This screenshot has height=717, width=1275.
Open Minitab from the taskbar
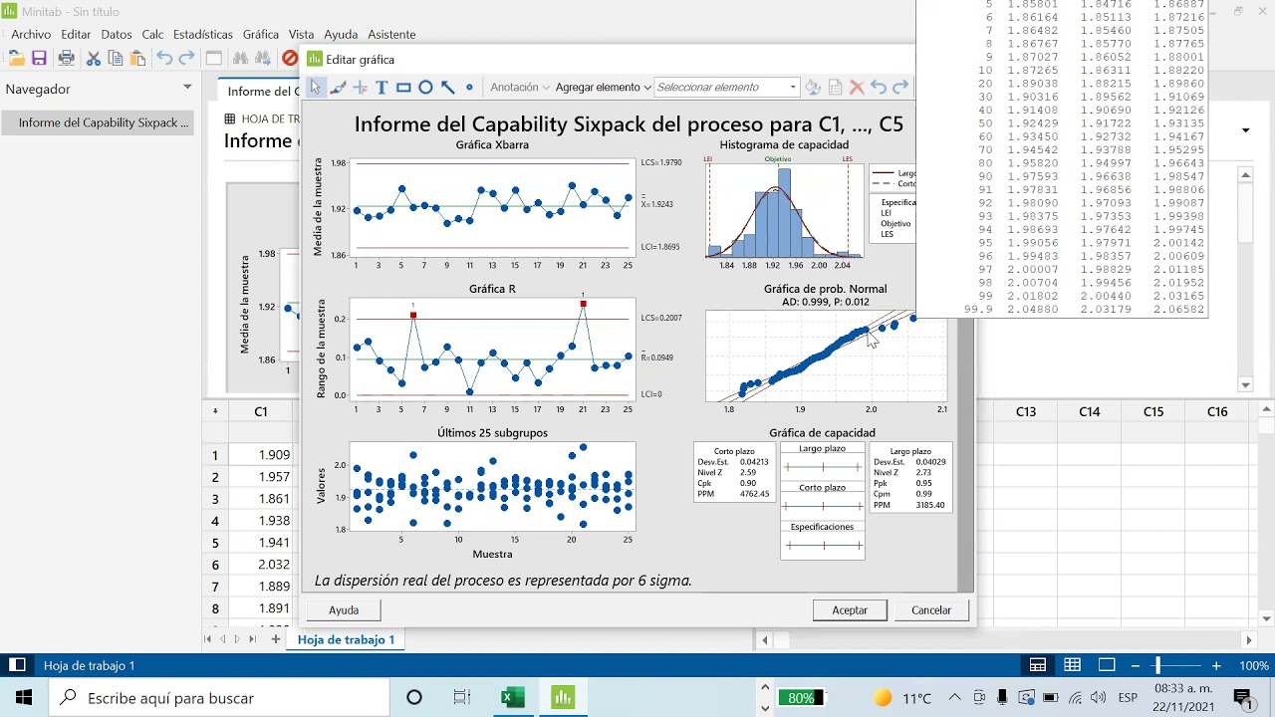[x=563, y=698]
